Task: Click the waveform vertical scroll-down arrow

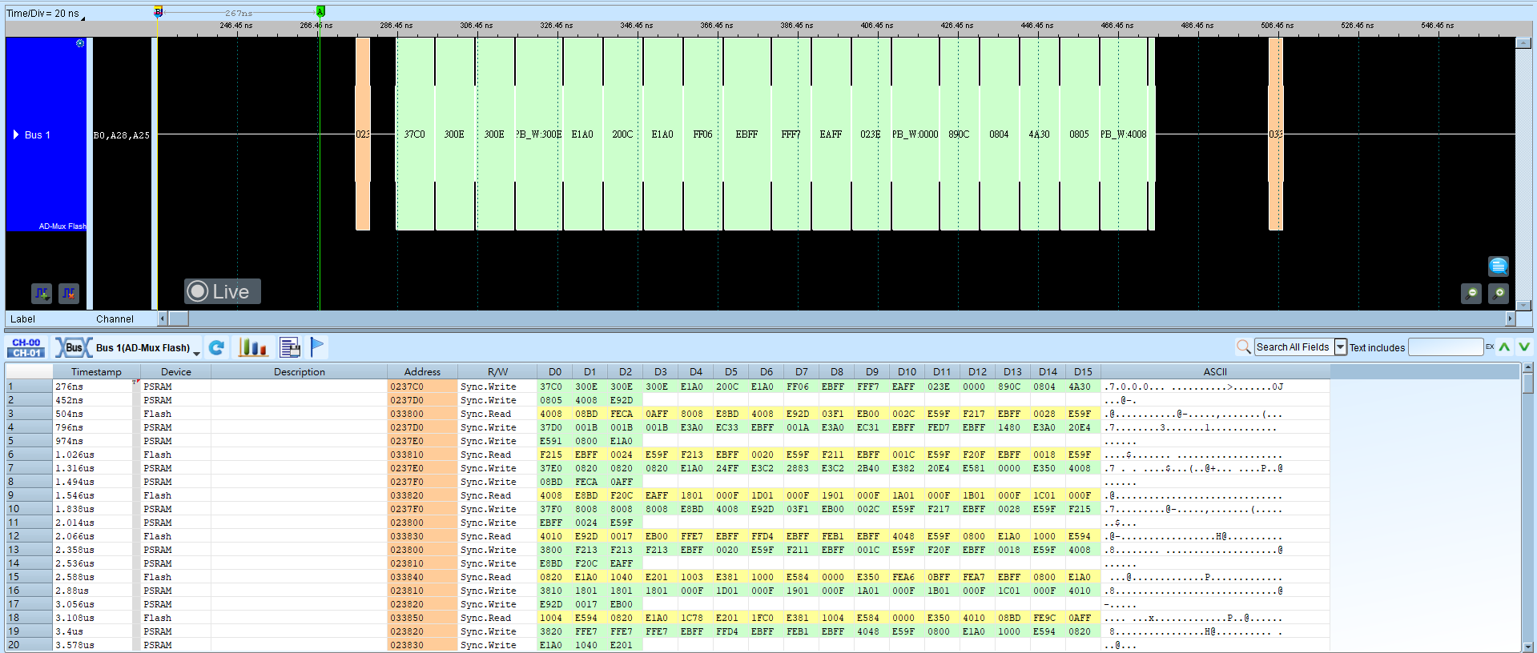Action: (1523, 305)
